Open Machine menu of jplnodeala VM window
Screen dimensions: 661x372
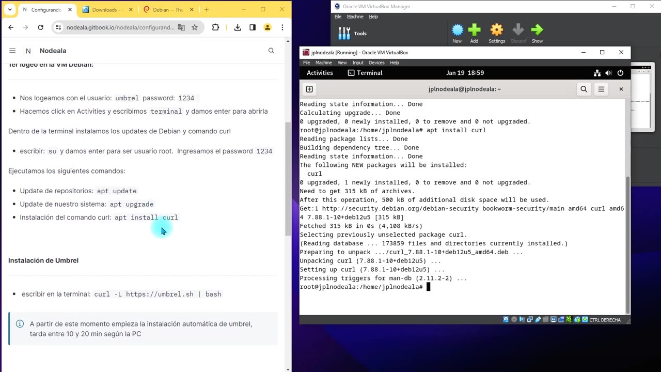click(x=324, y=63)
